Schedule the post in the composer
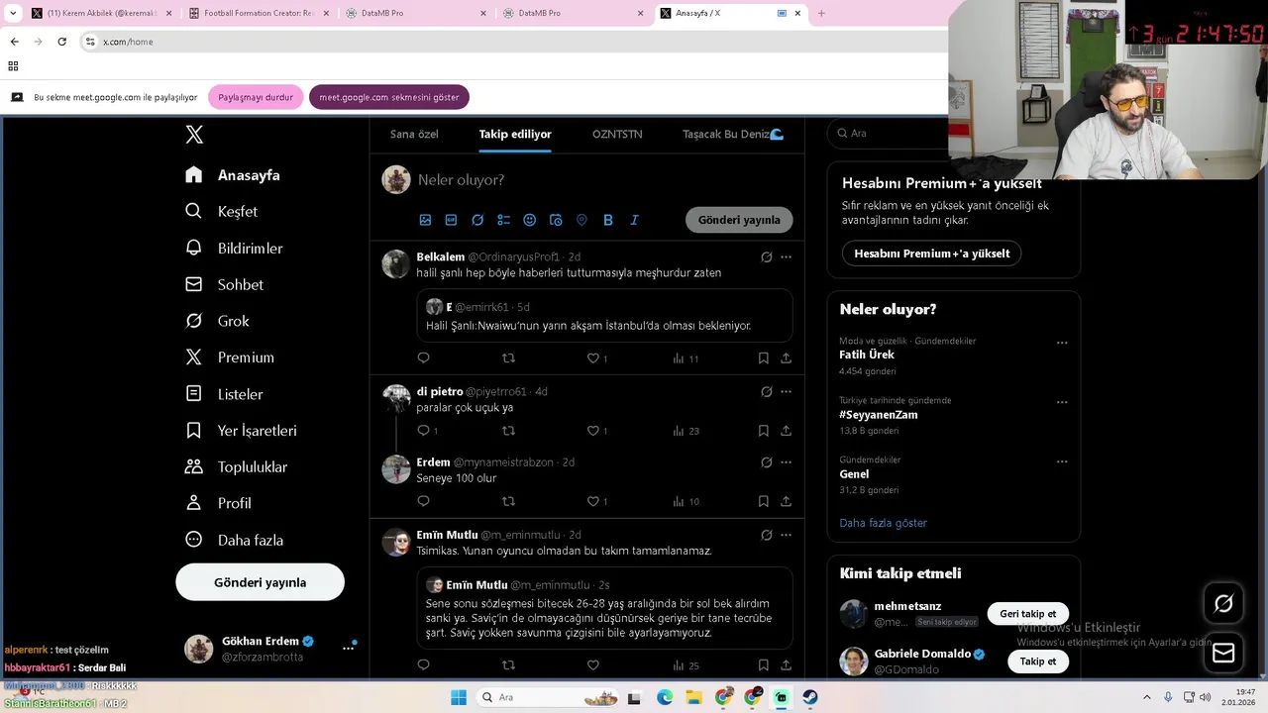This screenshot has width=1268, height=713. click(556, 220)
